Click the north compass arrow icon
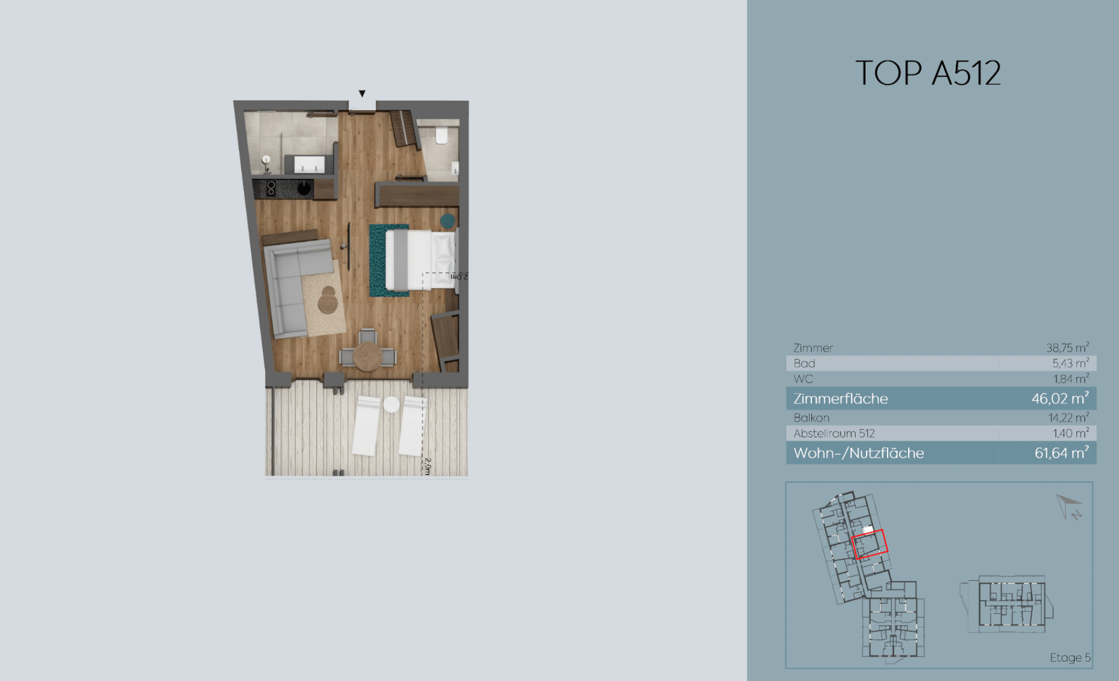This screenshot has width=1119, height=681. 1069,507
